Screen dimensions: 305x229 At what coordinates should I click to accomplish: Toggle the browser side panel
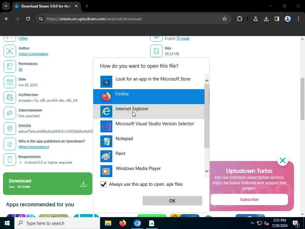click(x=277, y=19)
